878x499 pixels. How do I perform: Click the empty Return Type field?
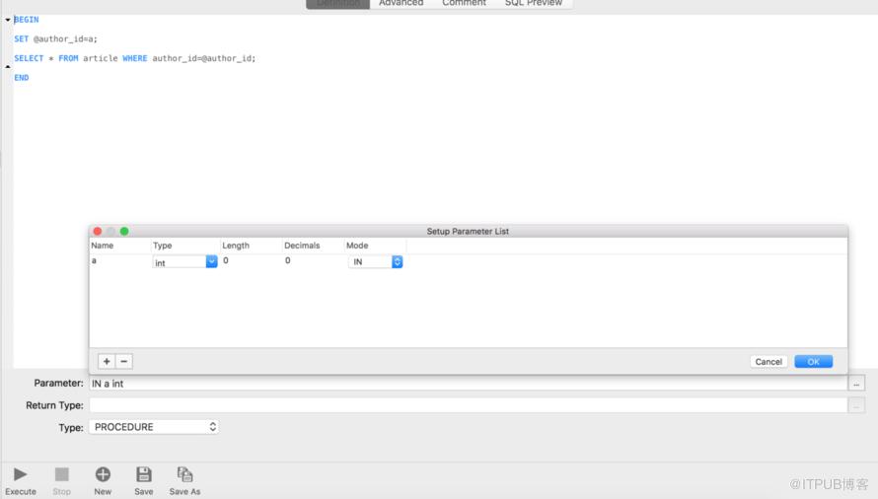coord(469,405)
